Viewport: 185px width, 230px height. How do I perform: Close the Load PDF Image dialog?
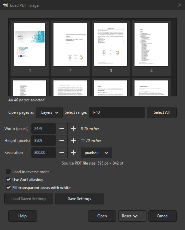coord(180,5)
